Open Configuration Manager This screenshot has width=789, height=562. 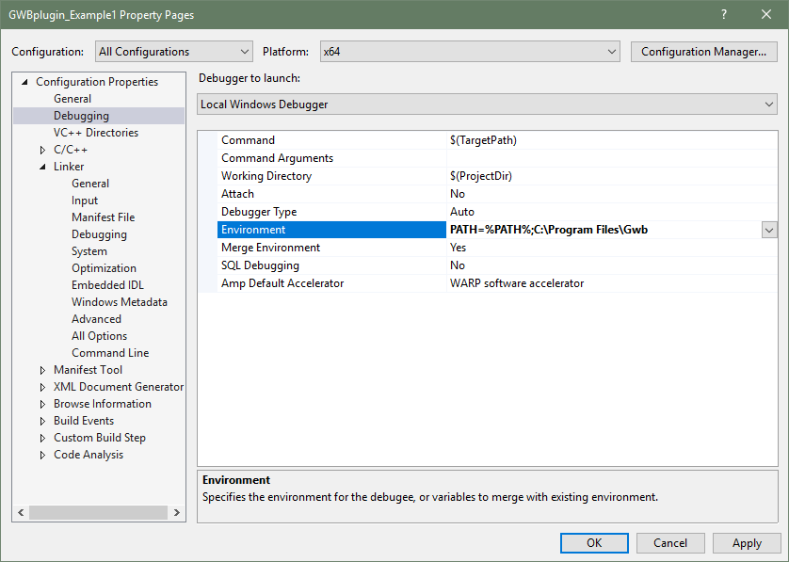click(704, 52)
